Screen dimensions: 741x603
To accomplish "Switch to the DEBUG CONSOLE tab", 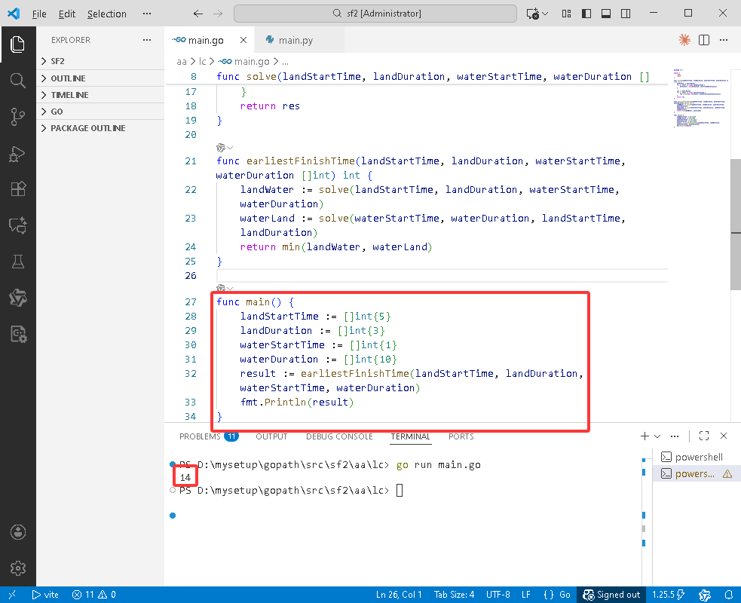I will click(339, 436).
